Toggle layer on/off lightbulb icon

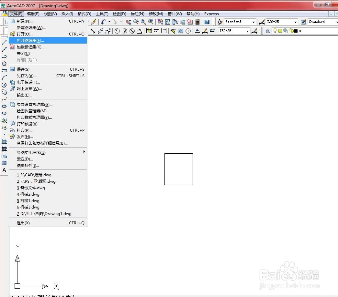275,31
